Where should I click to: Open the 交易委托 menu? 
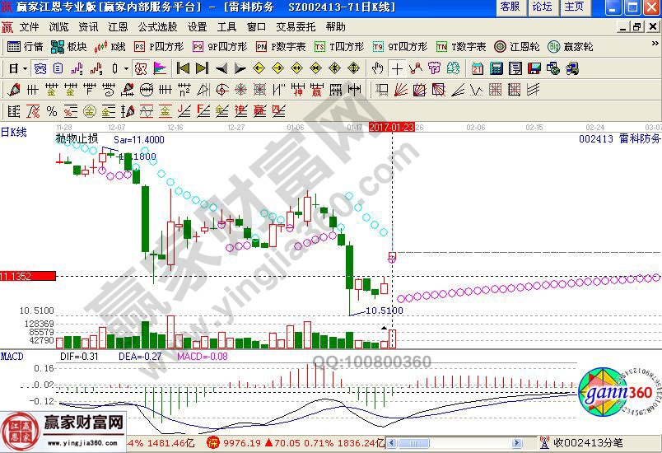pos(295,26)
